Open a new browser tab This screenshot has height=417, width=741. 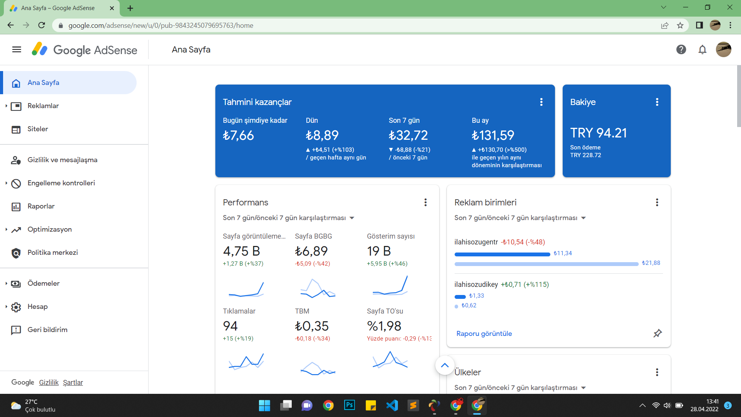click(x=130, y=8)
